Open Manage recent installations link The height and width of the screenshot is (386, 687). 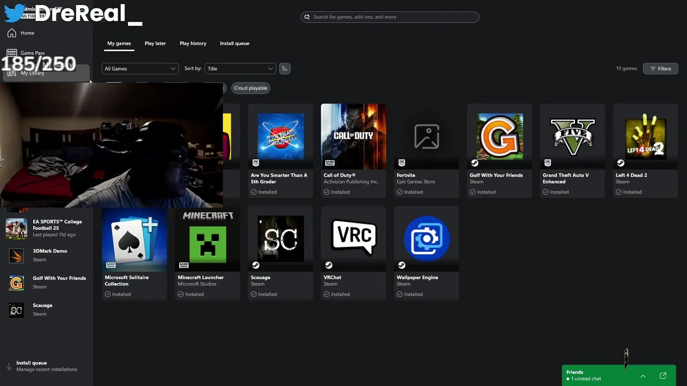[47, 369]
